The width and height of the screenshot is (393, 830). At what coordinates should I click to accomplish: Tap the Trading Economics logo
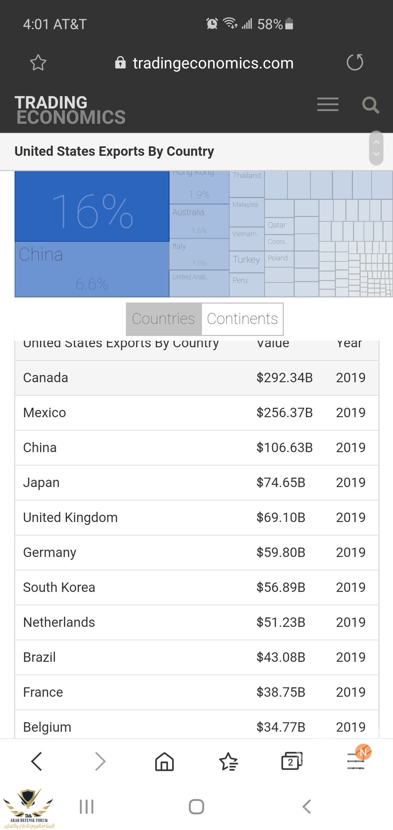click(70, 110)
